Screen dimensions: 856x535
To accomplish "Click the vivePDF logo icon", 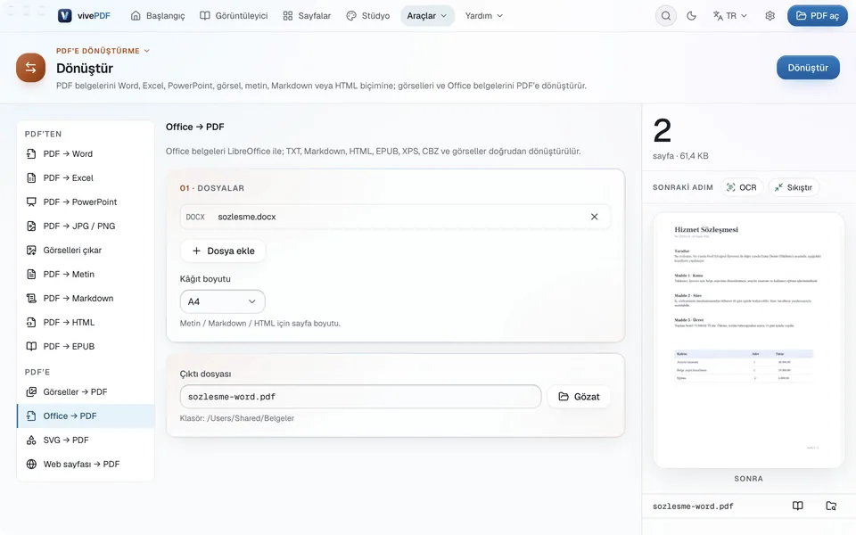I will tap(64, 16).
